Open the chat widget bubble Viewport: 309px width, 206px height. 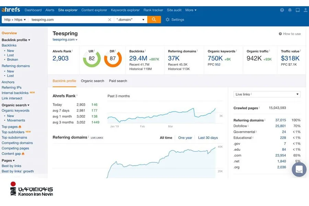point(299,169)
